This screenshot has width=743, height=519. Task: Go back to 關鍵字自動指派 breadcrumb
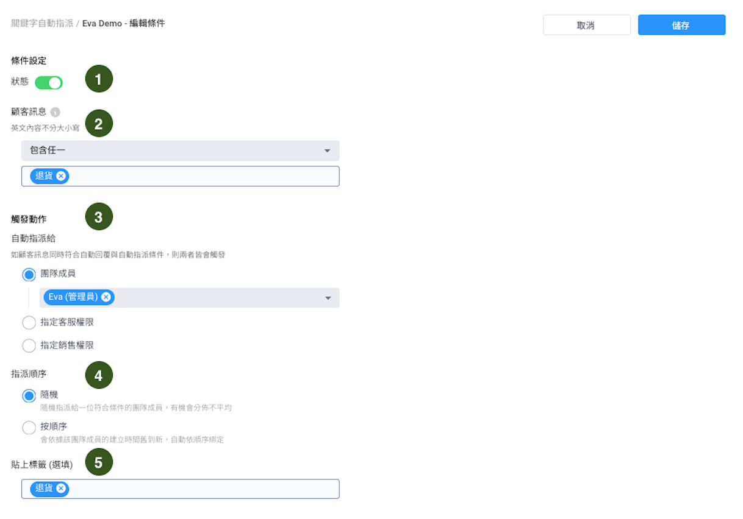(42, 23)
